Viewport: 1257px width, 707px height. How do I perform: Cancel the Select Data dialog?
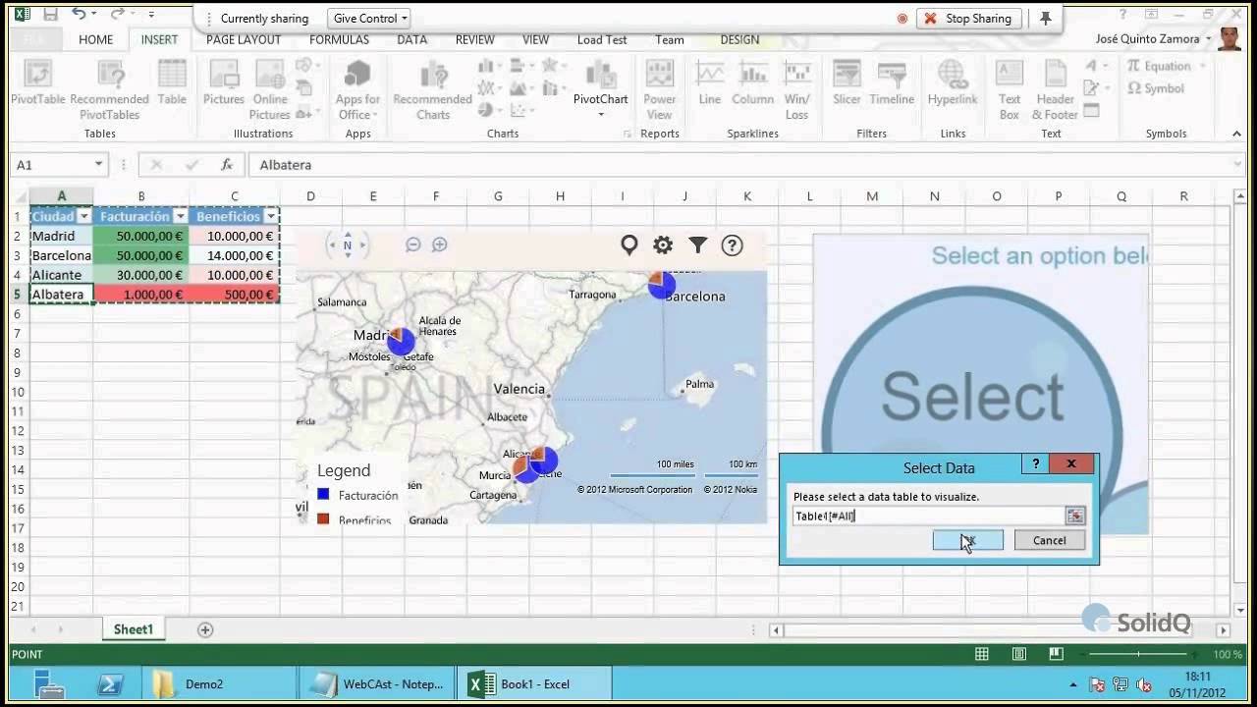(1049, 540)
